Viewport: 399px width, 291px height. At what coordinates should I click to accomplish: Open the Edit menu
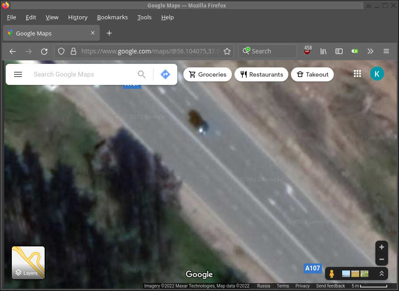31,18
